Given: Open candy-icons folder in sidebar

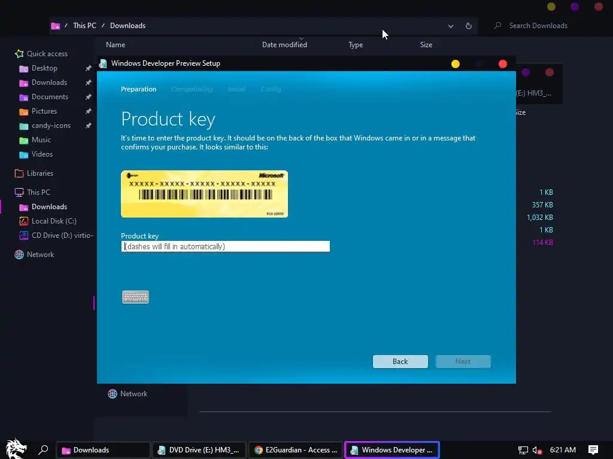Looking at the screenshot, I should [51, 126].
